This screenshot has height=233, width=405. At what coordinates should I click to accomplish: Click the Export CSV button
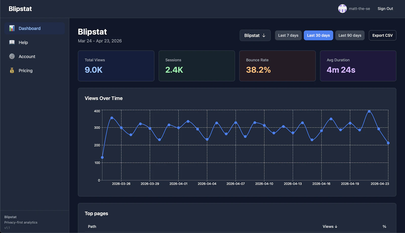click(382, 35)
